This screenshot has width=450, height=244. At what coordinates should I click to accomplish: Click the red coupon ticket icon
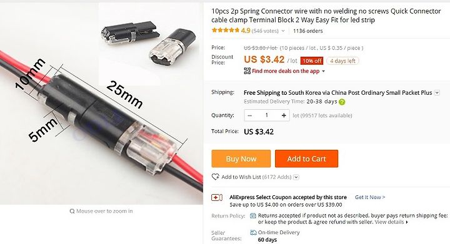(x=217, y=198)
